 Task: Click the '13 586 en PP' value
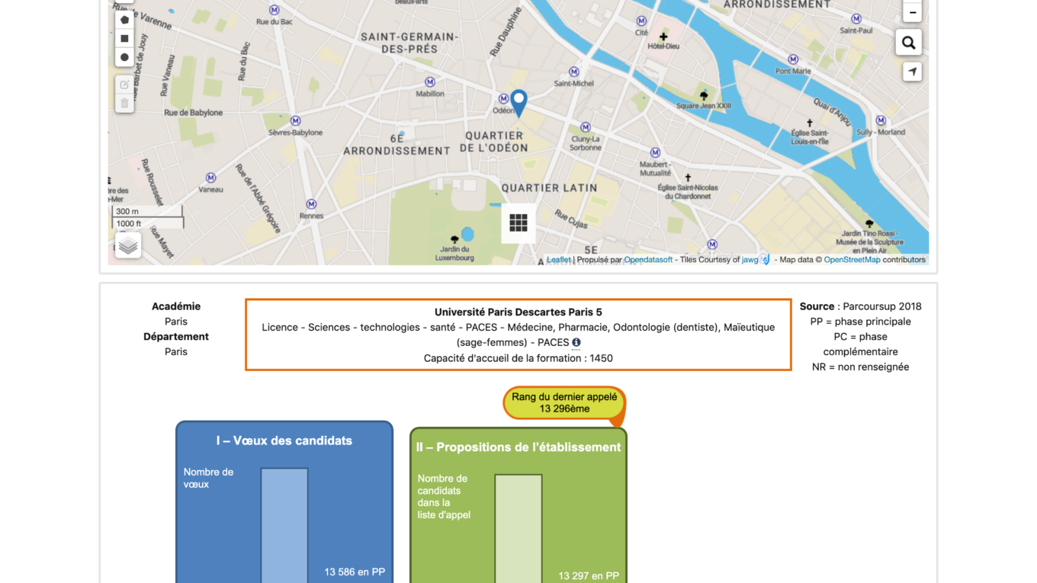coord(355,572)
